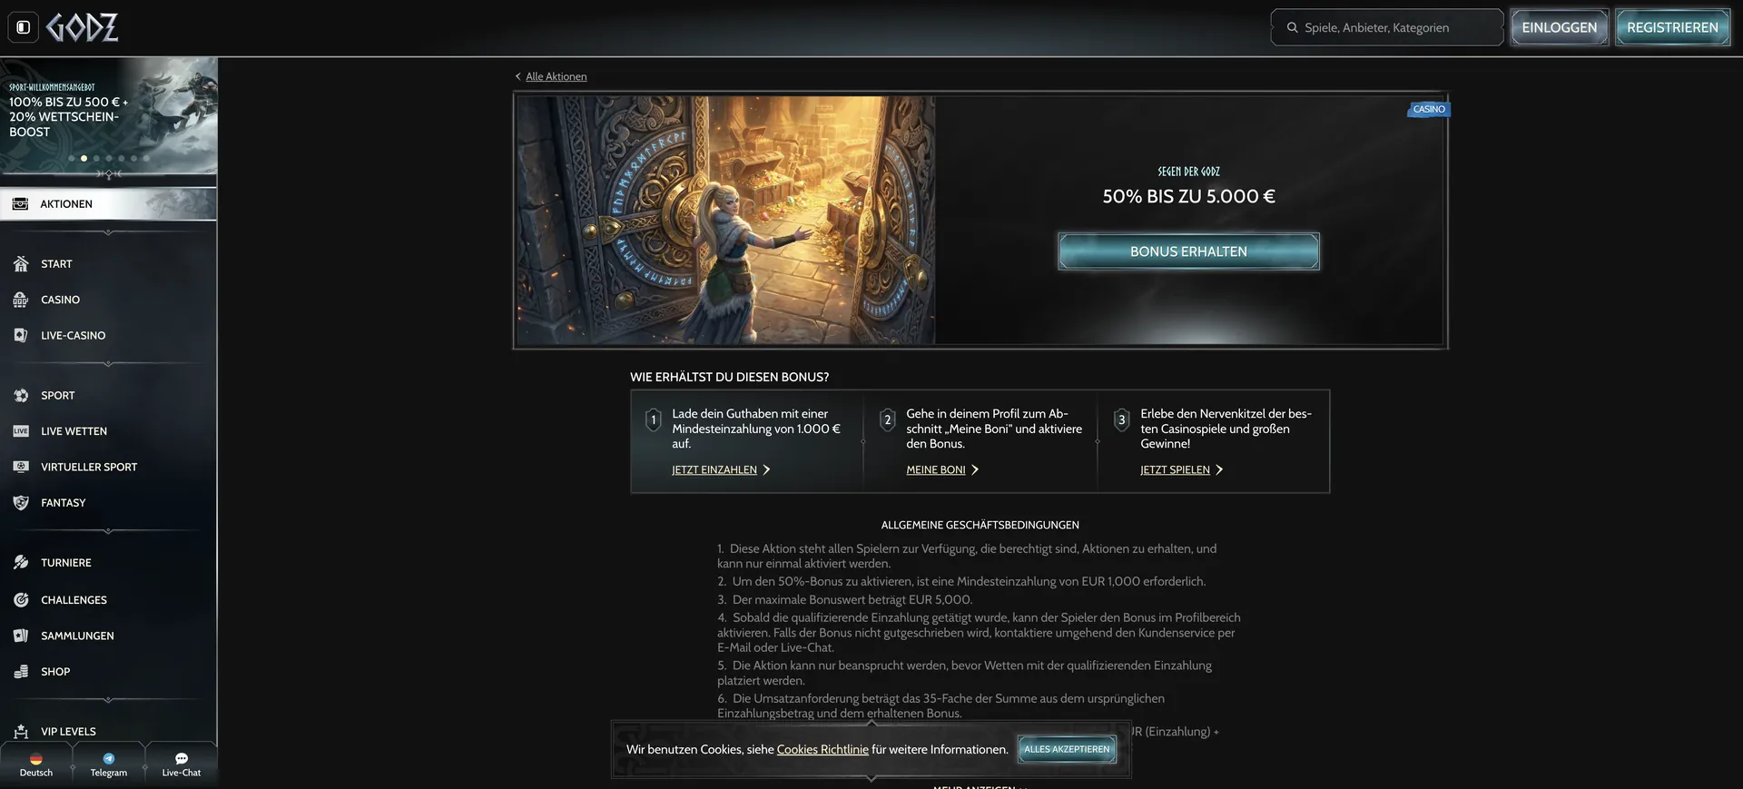Open the Shop via the coins icon
Viewport: 1743px width, 789px height.
point(21,672)
